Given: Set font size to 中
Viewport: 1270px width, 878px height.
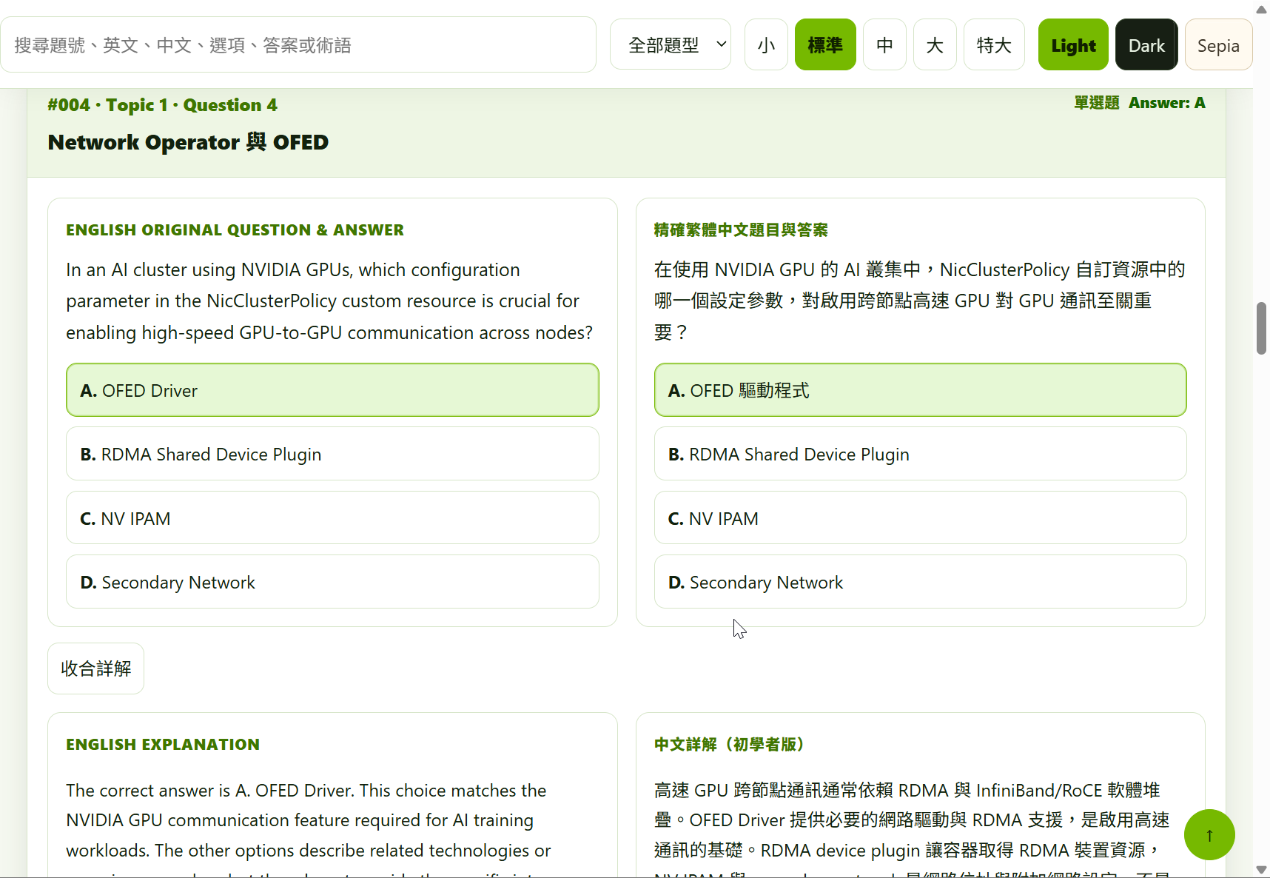Looking at the screenshot, I should point(884,45).
